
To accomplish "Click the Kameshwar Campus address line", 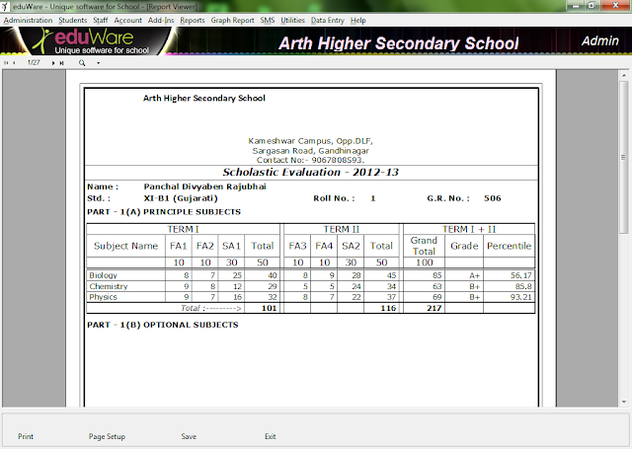I will tap(310, 141).
